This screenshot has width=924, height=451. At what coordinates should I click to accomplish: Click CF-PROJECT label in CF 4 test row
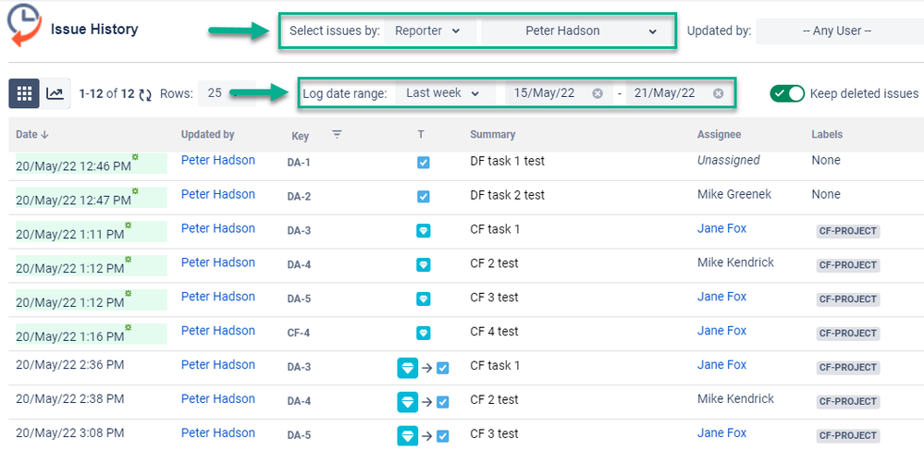[848, 334]
